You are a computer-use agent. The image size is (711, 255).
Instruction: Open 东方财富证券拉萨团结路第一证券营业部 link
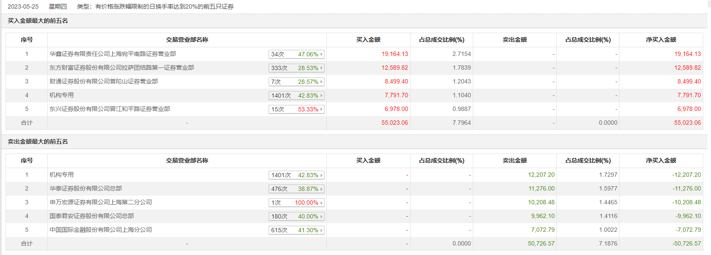(x=122, y=68)
